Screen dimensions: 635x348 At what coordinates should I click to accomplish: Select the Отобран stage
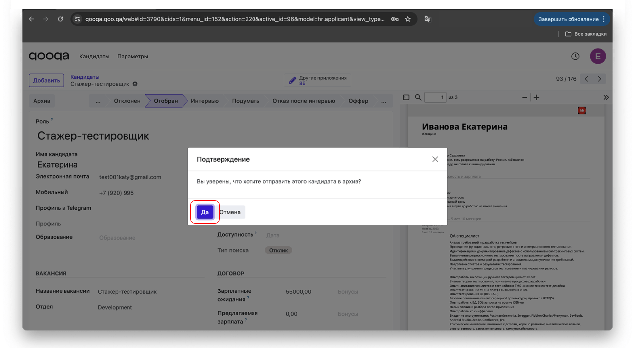pos(166,101)
